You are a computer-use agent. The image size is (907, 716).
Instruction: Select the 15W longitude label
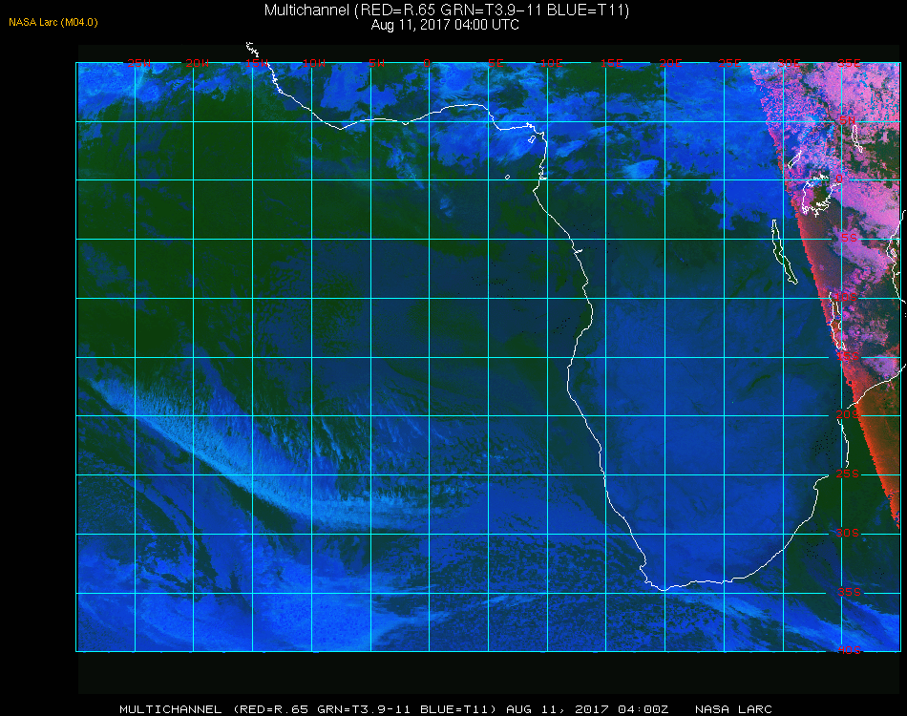(256, 63)
